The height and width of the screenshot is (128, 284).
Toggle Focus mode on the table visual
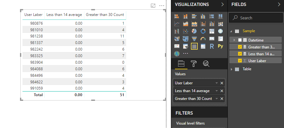click(153, 6)
